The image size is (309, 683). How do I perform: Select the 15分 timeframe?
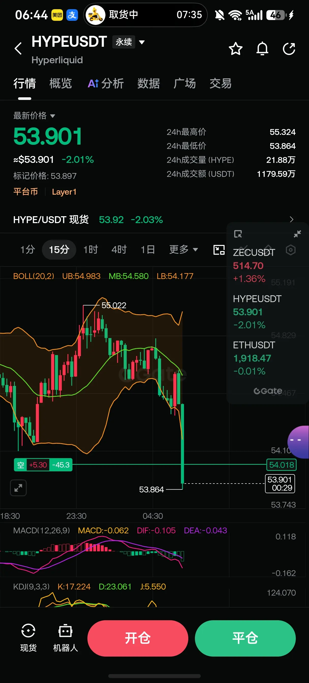59,250
